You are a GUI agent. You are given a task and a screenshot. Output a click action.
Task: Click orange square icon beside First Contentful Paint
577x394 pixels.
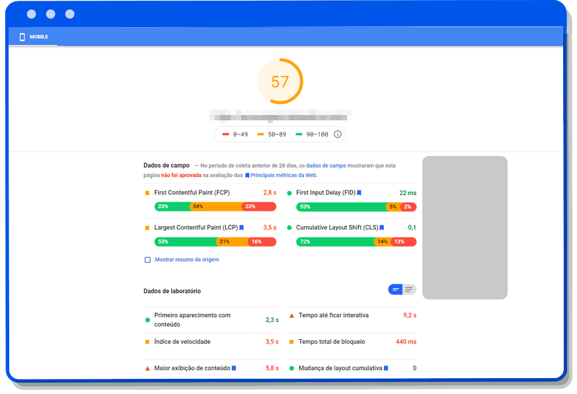147,193
